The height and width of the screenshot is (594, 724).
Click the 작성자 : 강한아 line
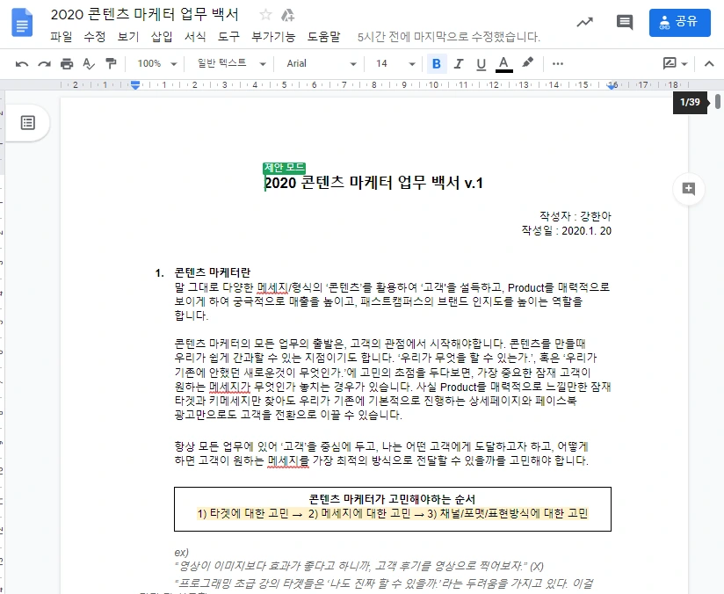[x=576, y=216]
